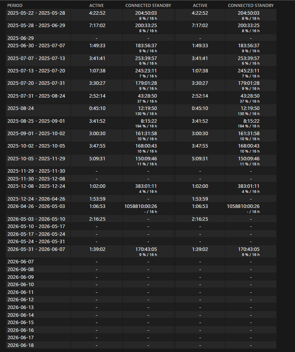Click the first ACTIVE column header
295x352 pixels.
click(x=96, y=5)
